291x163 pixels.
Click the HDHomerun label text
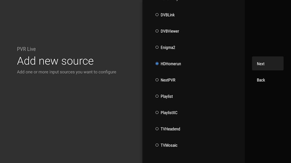point(171,64)
